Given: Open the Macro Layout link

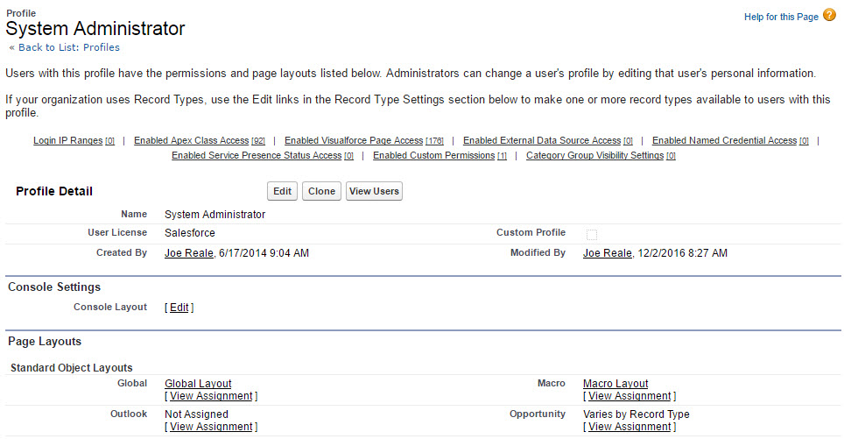Looking at the screenshot, I should (x=615, y=384).
